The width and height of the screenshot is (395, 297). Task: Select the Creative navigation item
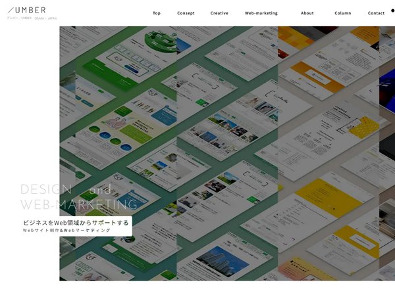219,13
